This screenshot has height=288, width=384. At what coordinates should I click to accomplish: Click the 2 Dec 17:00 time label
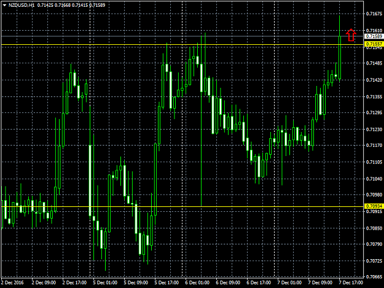point(74,282)
